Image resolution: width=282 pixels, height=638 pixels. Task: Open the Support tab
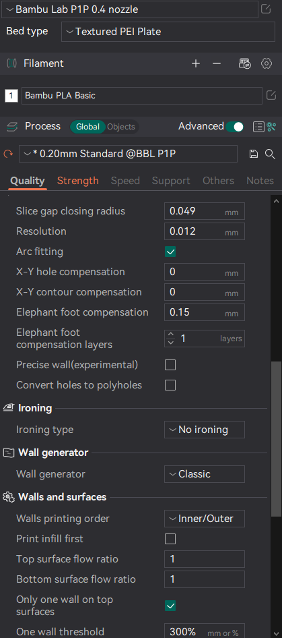click(x=171, y=181)
